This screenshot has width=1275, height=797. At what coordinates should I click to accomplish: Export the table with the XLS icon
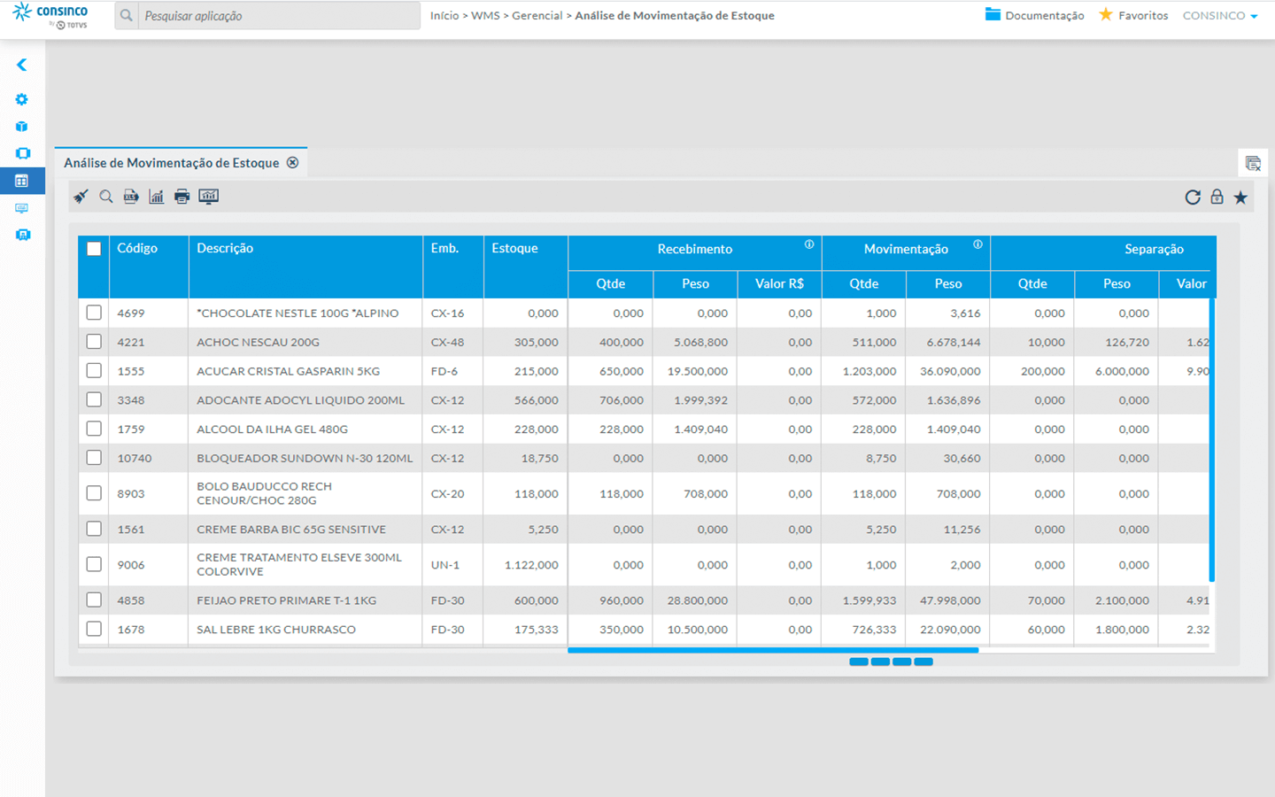(131, 197)
